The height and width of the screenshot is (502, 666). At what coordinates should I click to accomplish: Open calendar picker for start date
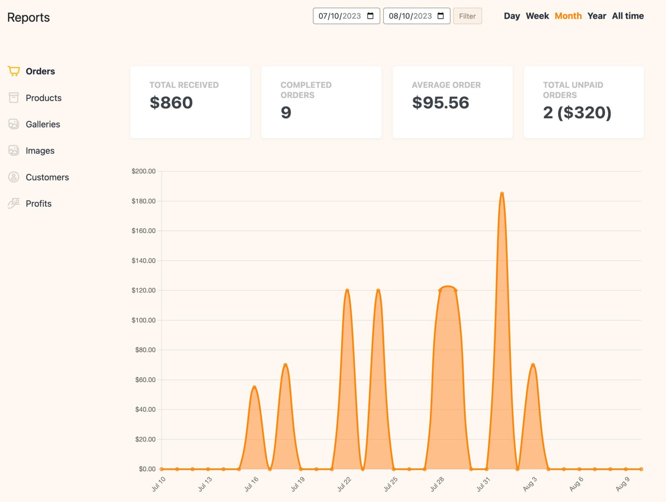coord(370,16)
